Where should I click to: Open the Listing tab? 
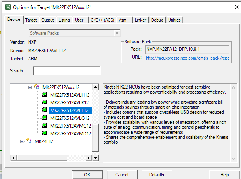(x=64, y=20)
